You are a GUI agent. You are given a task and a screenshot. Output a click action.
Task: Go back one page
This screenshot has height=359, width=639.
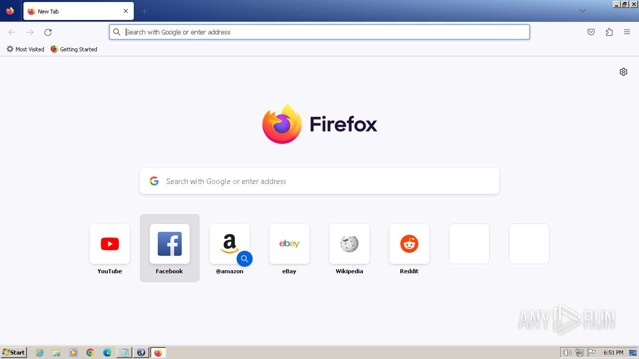tap(12, 32)
